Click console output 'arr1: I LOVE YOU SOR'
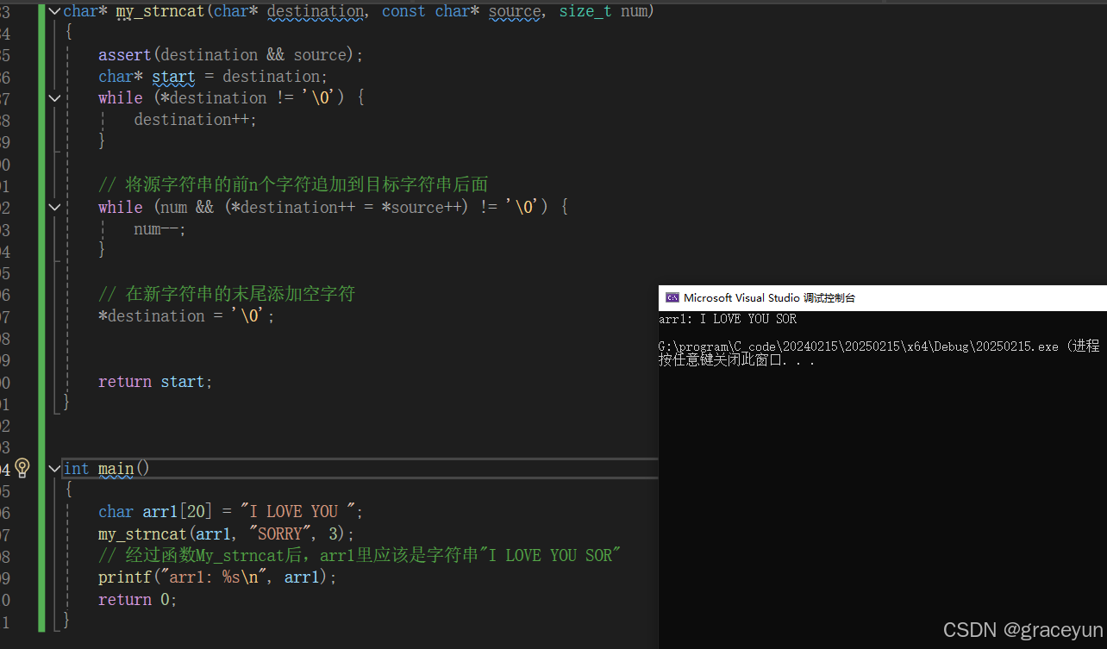Viewport: 1107px width, 649px height. pyautogui.click(x=728, y=319)
